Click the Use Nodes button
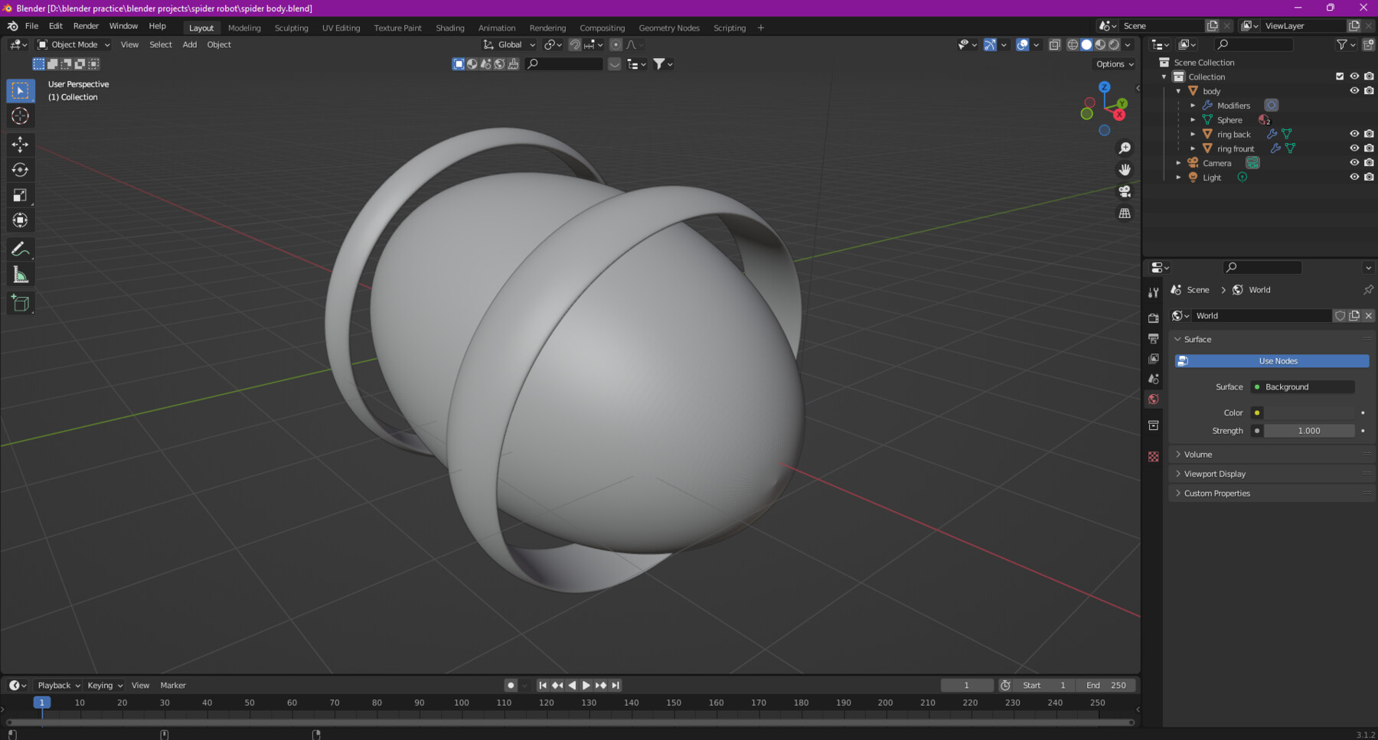The height and width of the screenshot is (740, 1378). (x=1278, y=361)
